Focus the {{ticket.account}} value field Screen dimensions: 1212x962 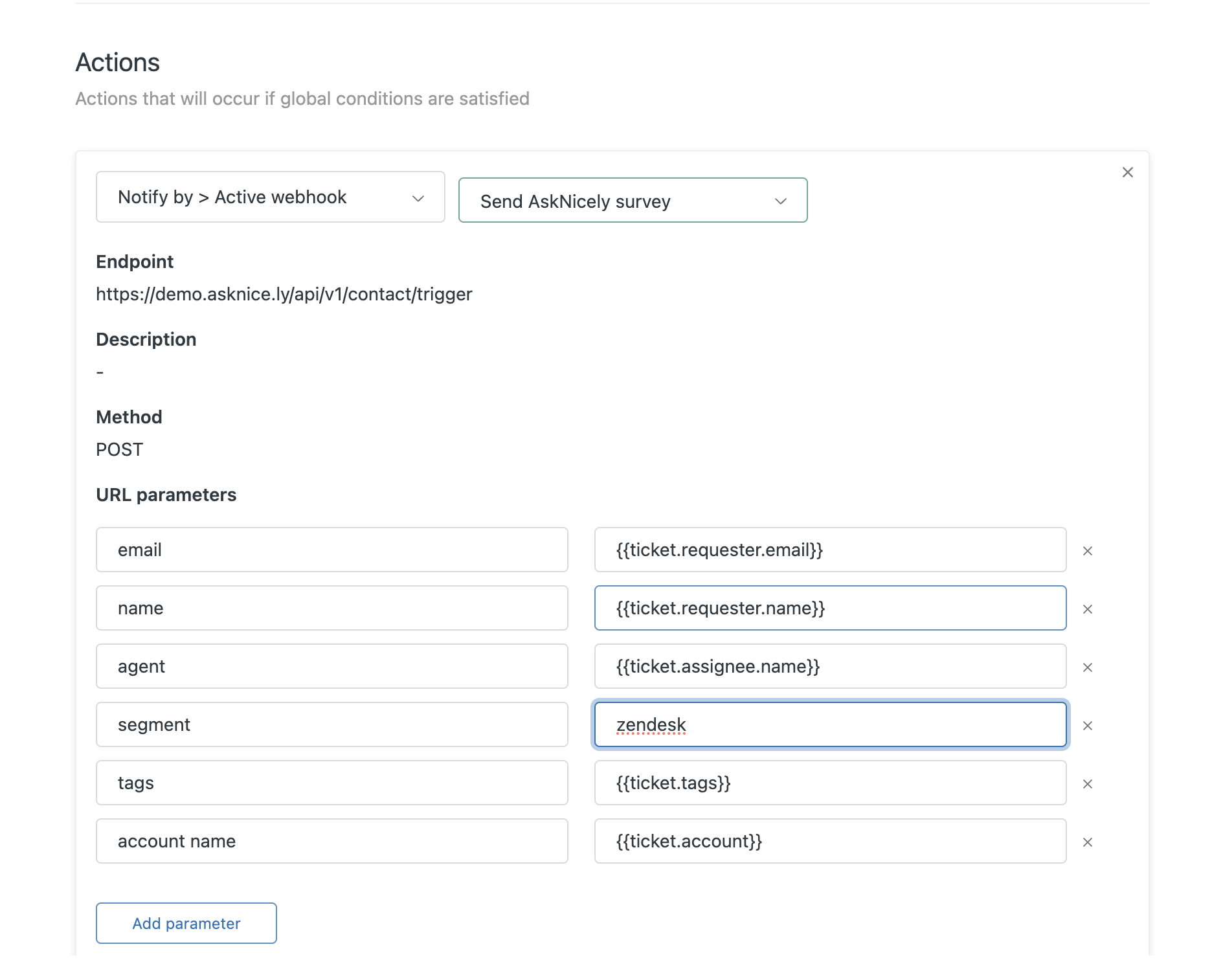[830, 841]
